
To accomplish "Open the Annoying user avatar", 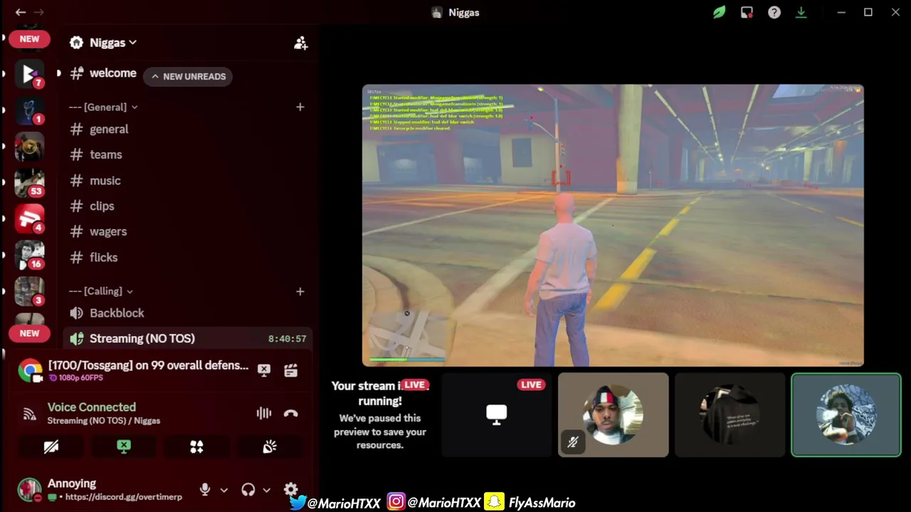I will 29,489.
